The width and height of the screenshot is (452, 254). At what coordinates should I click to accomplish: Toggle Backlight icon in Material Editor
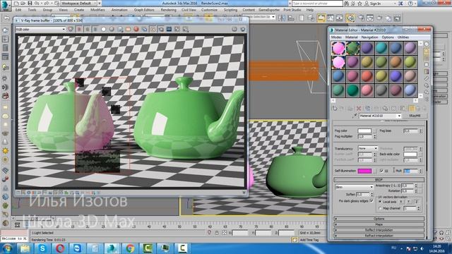coord(427,52)
